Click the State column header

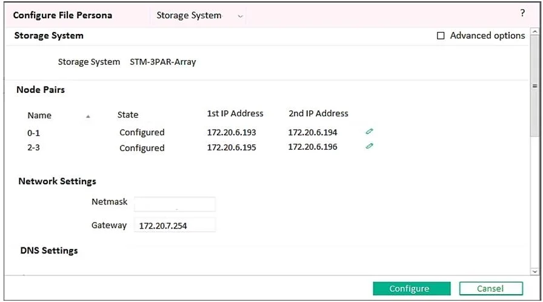click(x=128, y=115)
